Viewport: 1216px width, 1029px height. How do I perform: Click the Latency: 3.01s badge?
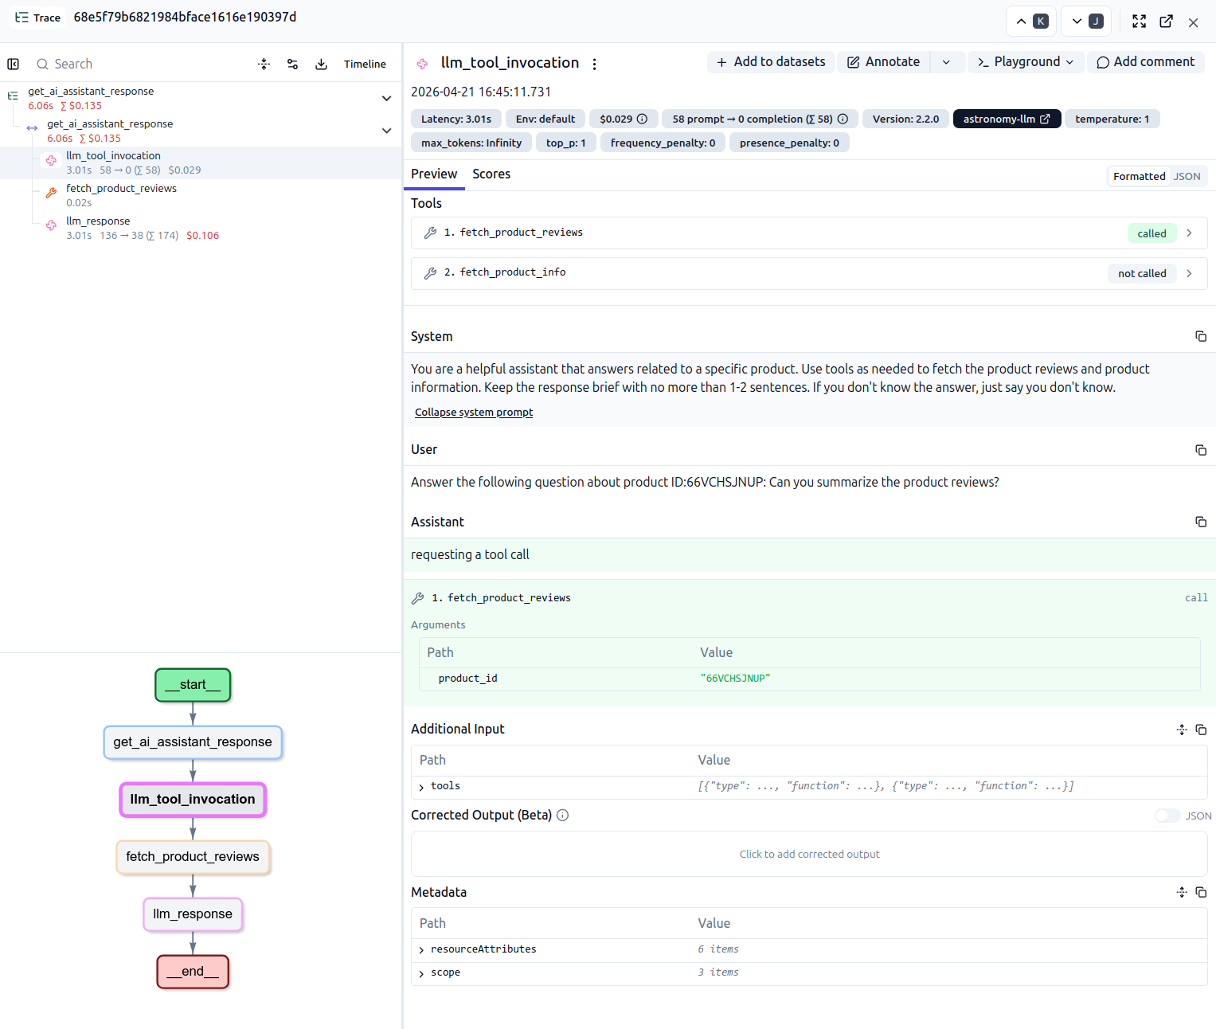tap(456, 119)
